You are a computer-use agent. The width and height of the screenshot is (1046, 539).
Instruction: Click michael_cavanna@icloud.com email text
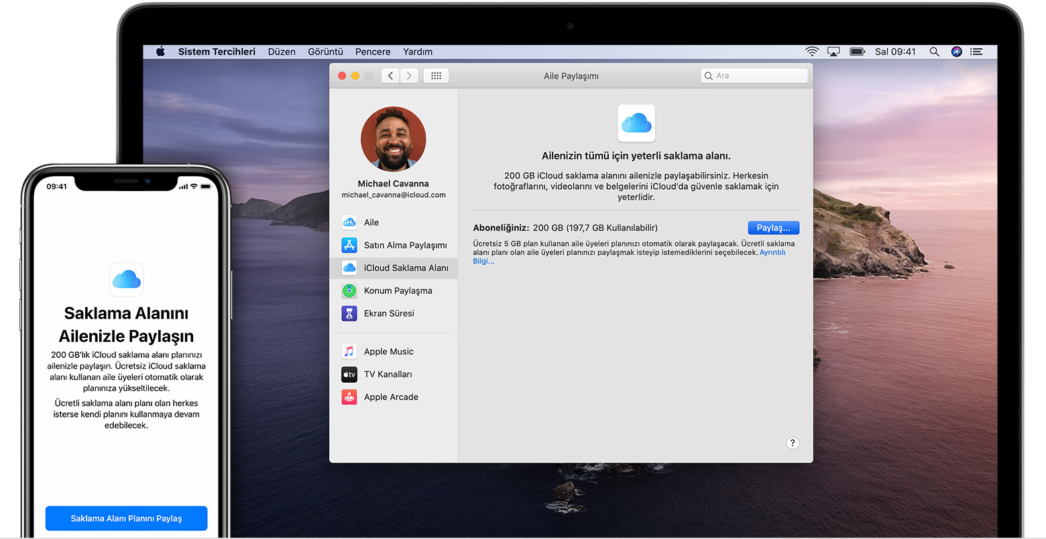[394, 195]
